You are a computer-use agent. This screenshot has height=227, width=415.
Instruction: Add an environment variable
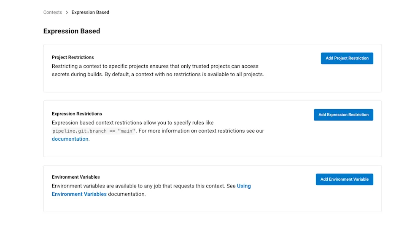click(344, 179)
